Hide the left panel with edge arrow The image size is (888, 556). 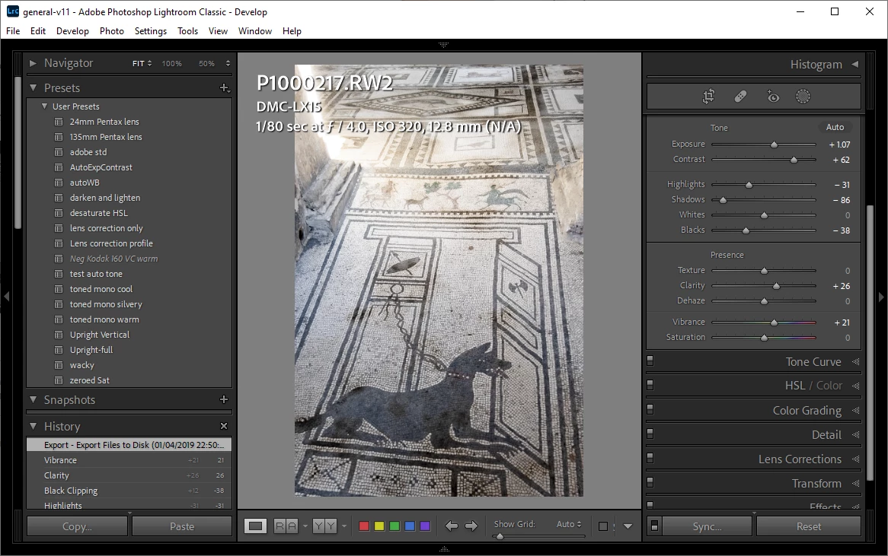pos(6,297)
